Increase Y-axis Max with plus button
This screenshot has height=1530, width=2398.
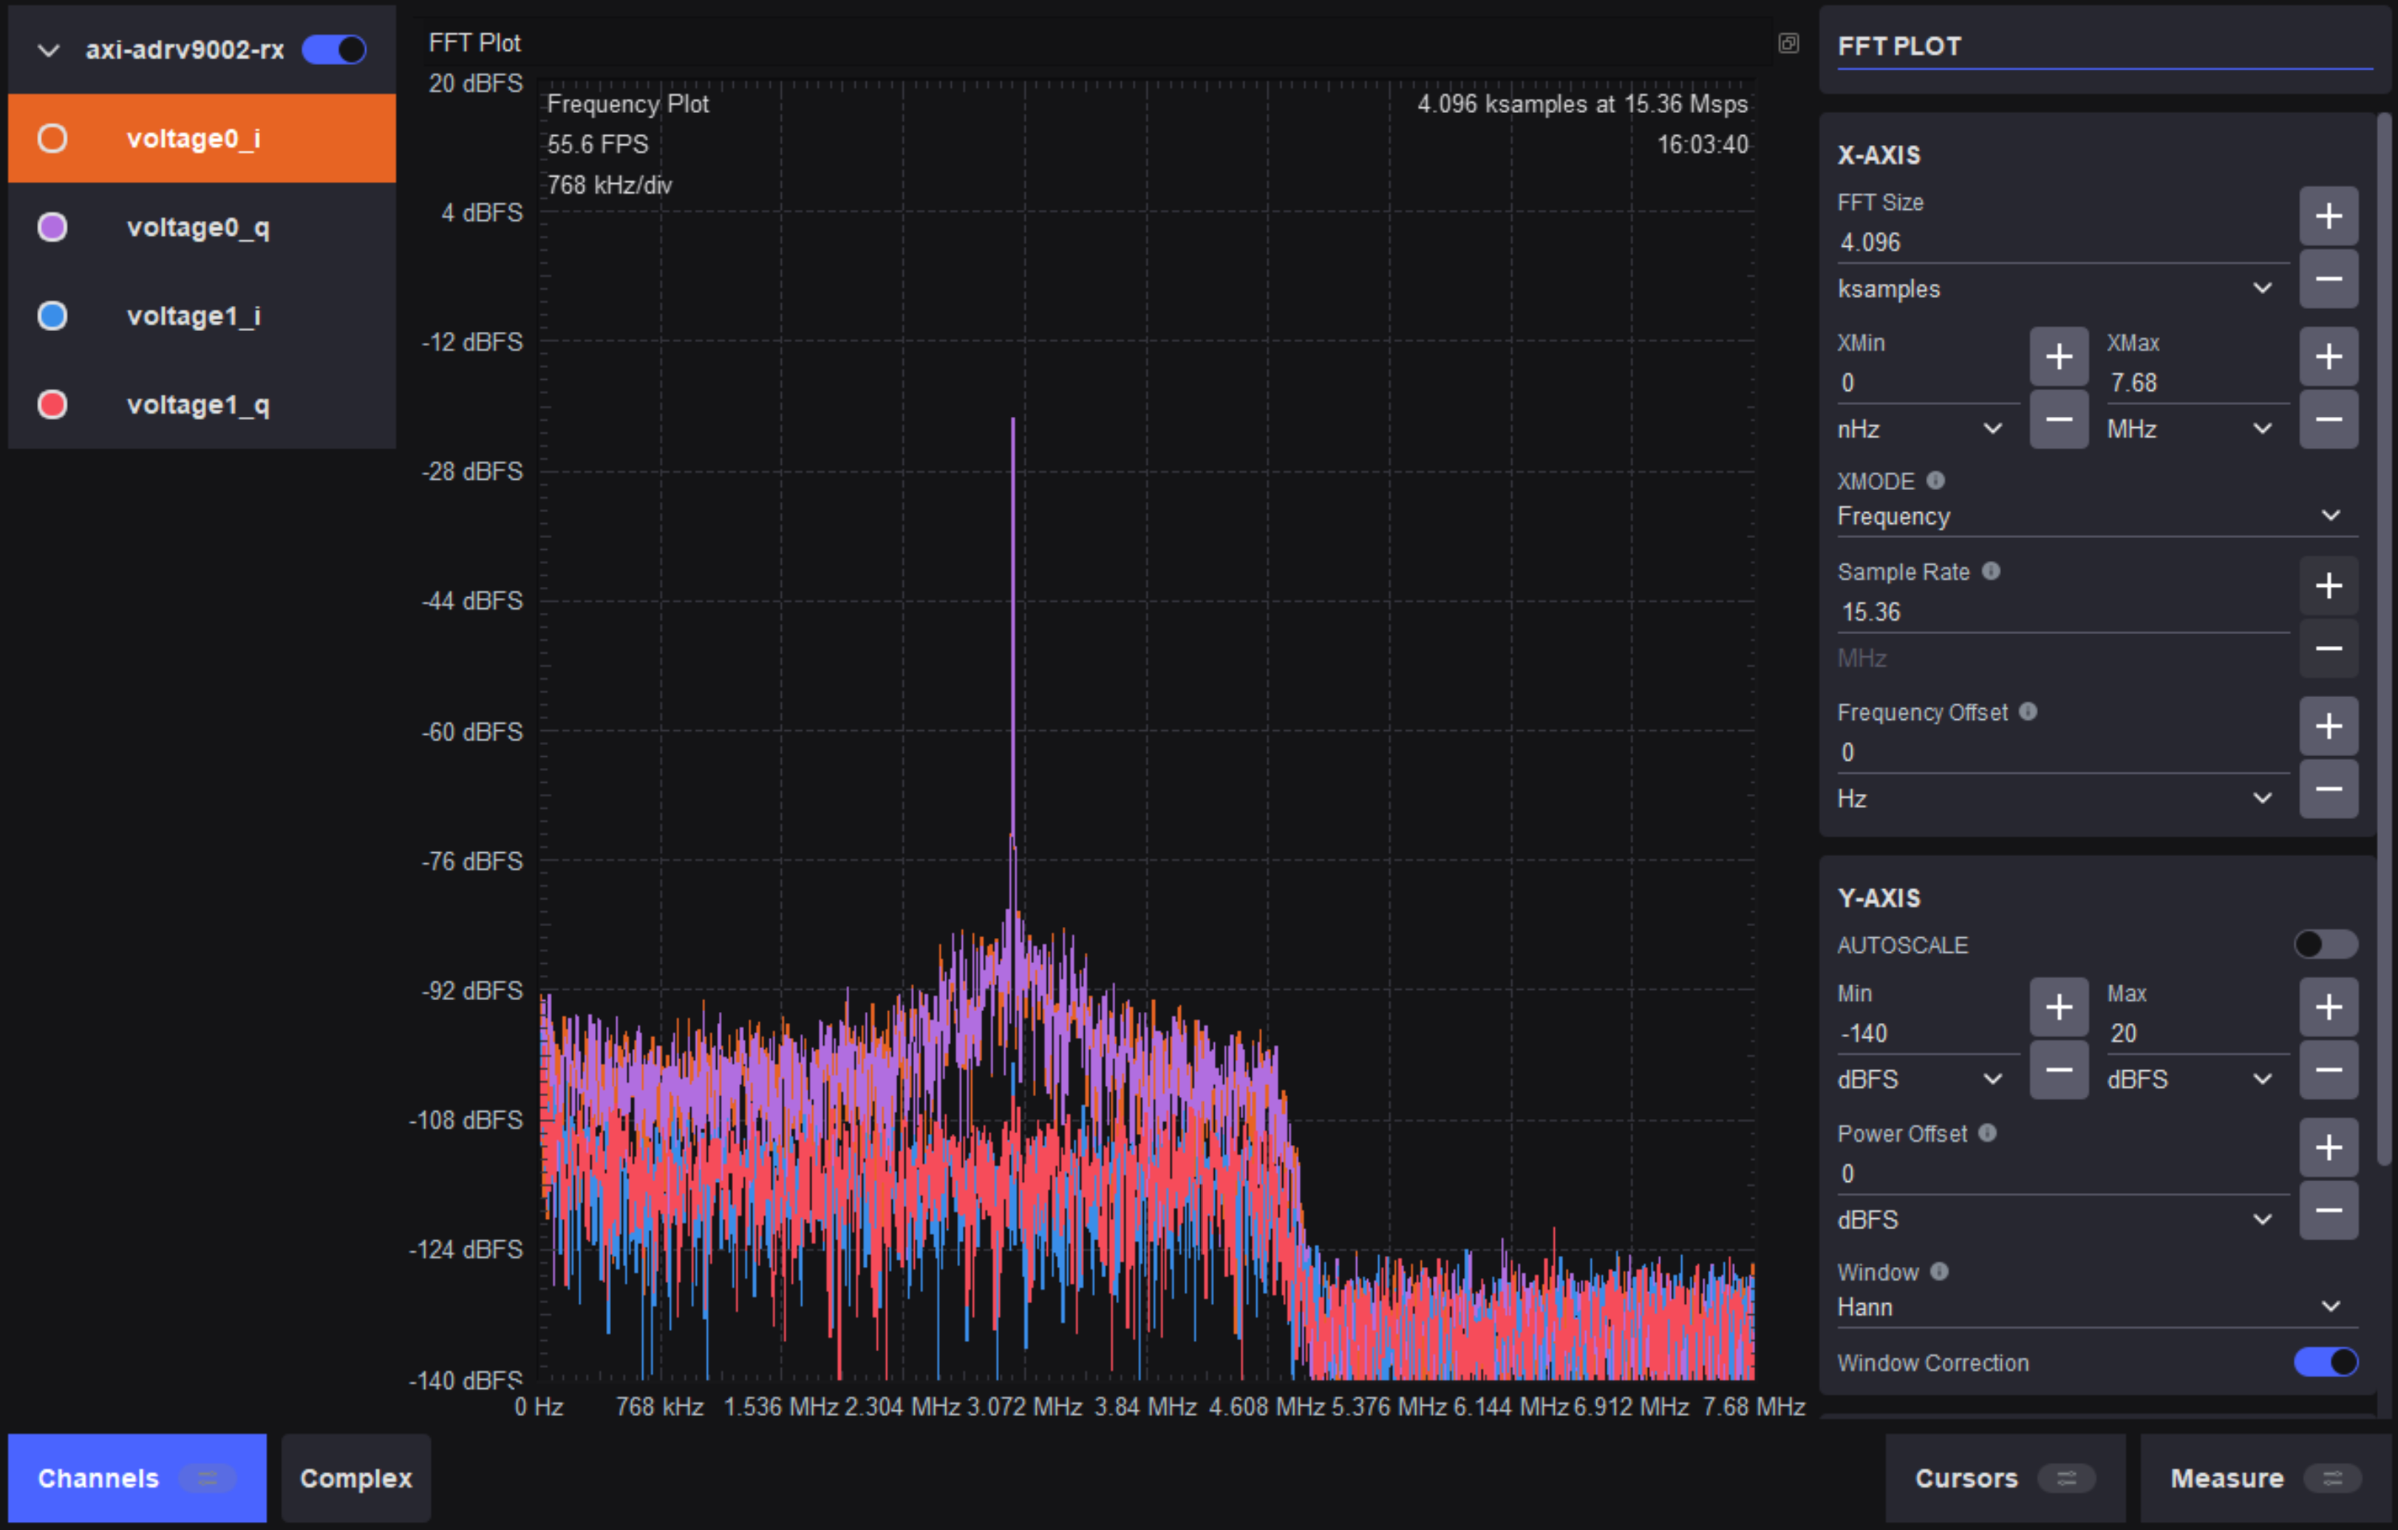click(2327, 1007)
